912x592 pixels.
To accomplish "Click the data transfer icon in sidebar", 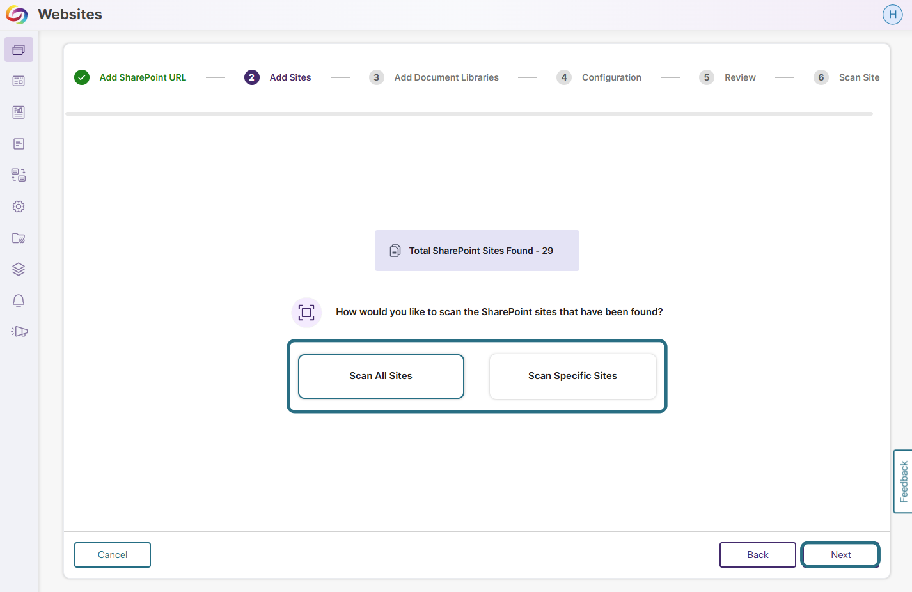I will tap(19, 175).
